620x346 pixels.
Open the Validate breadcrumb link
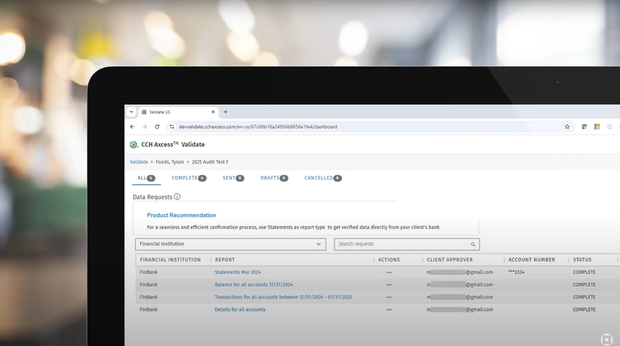[x=139, y=162]
